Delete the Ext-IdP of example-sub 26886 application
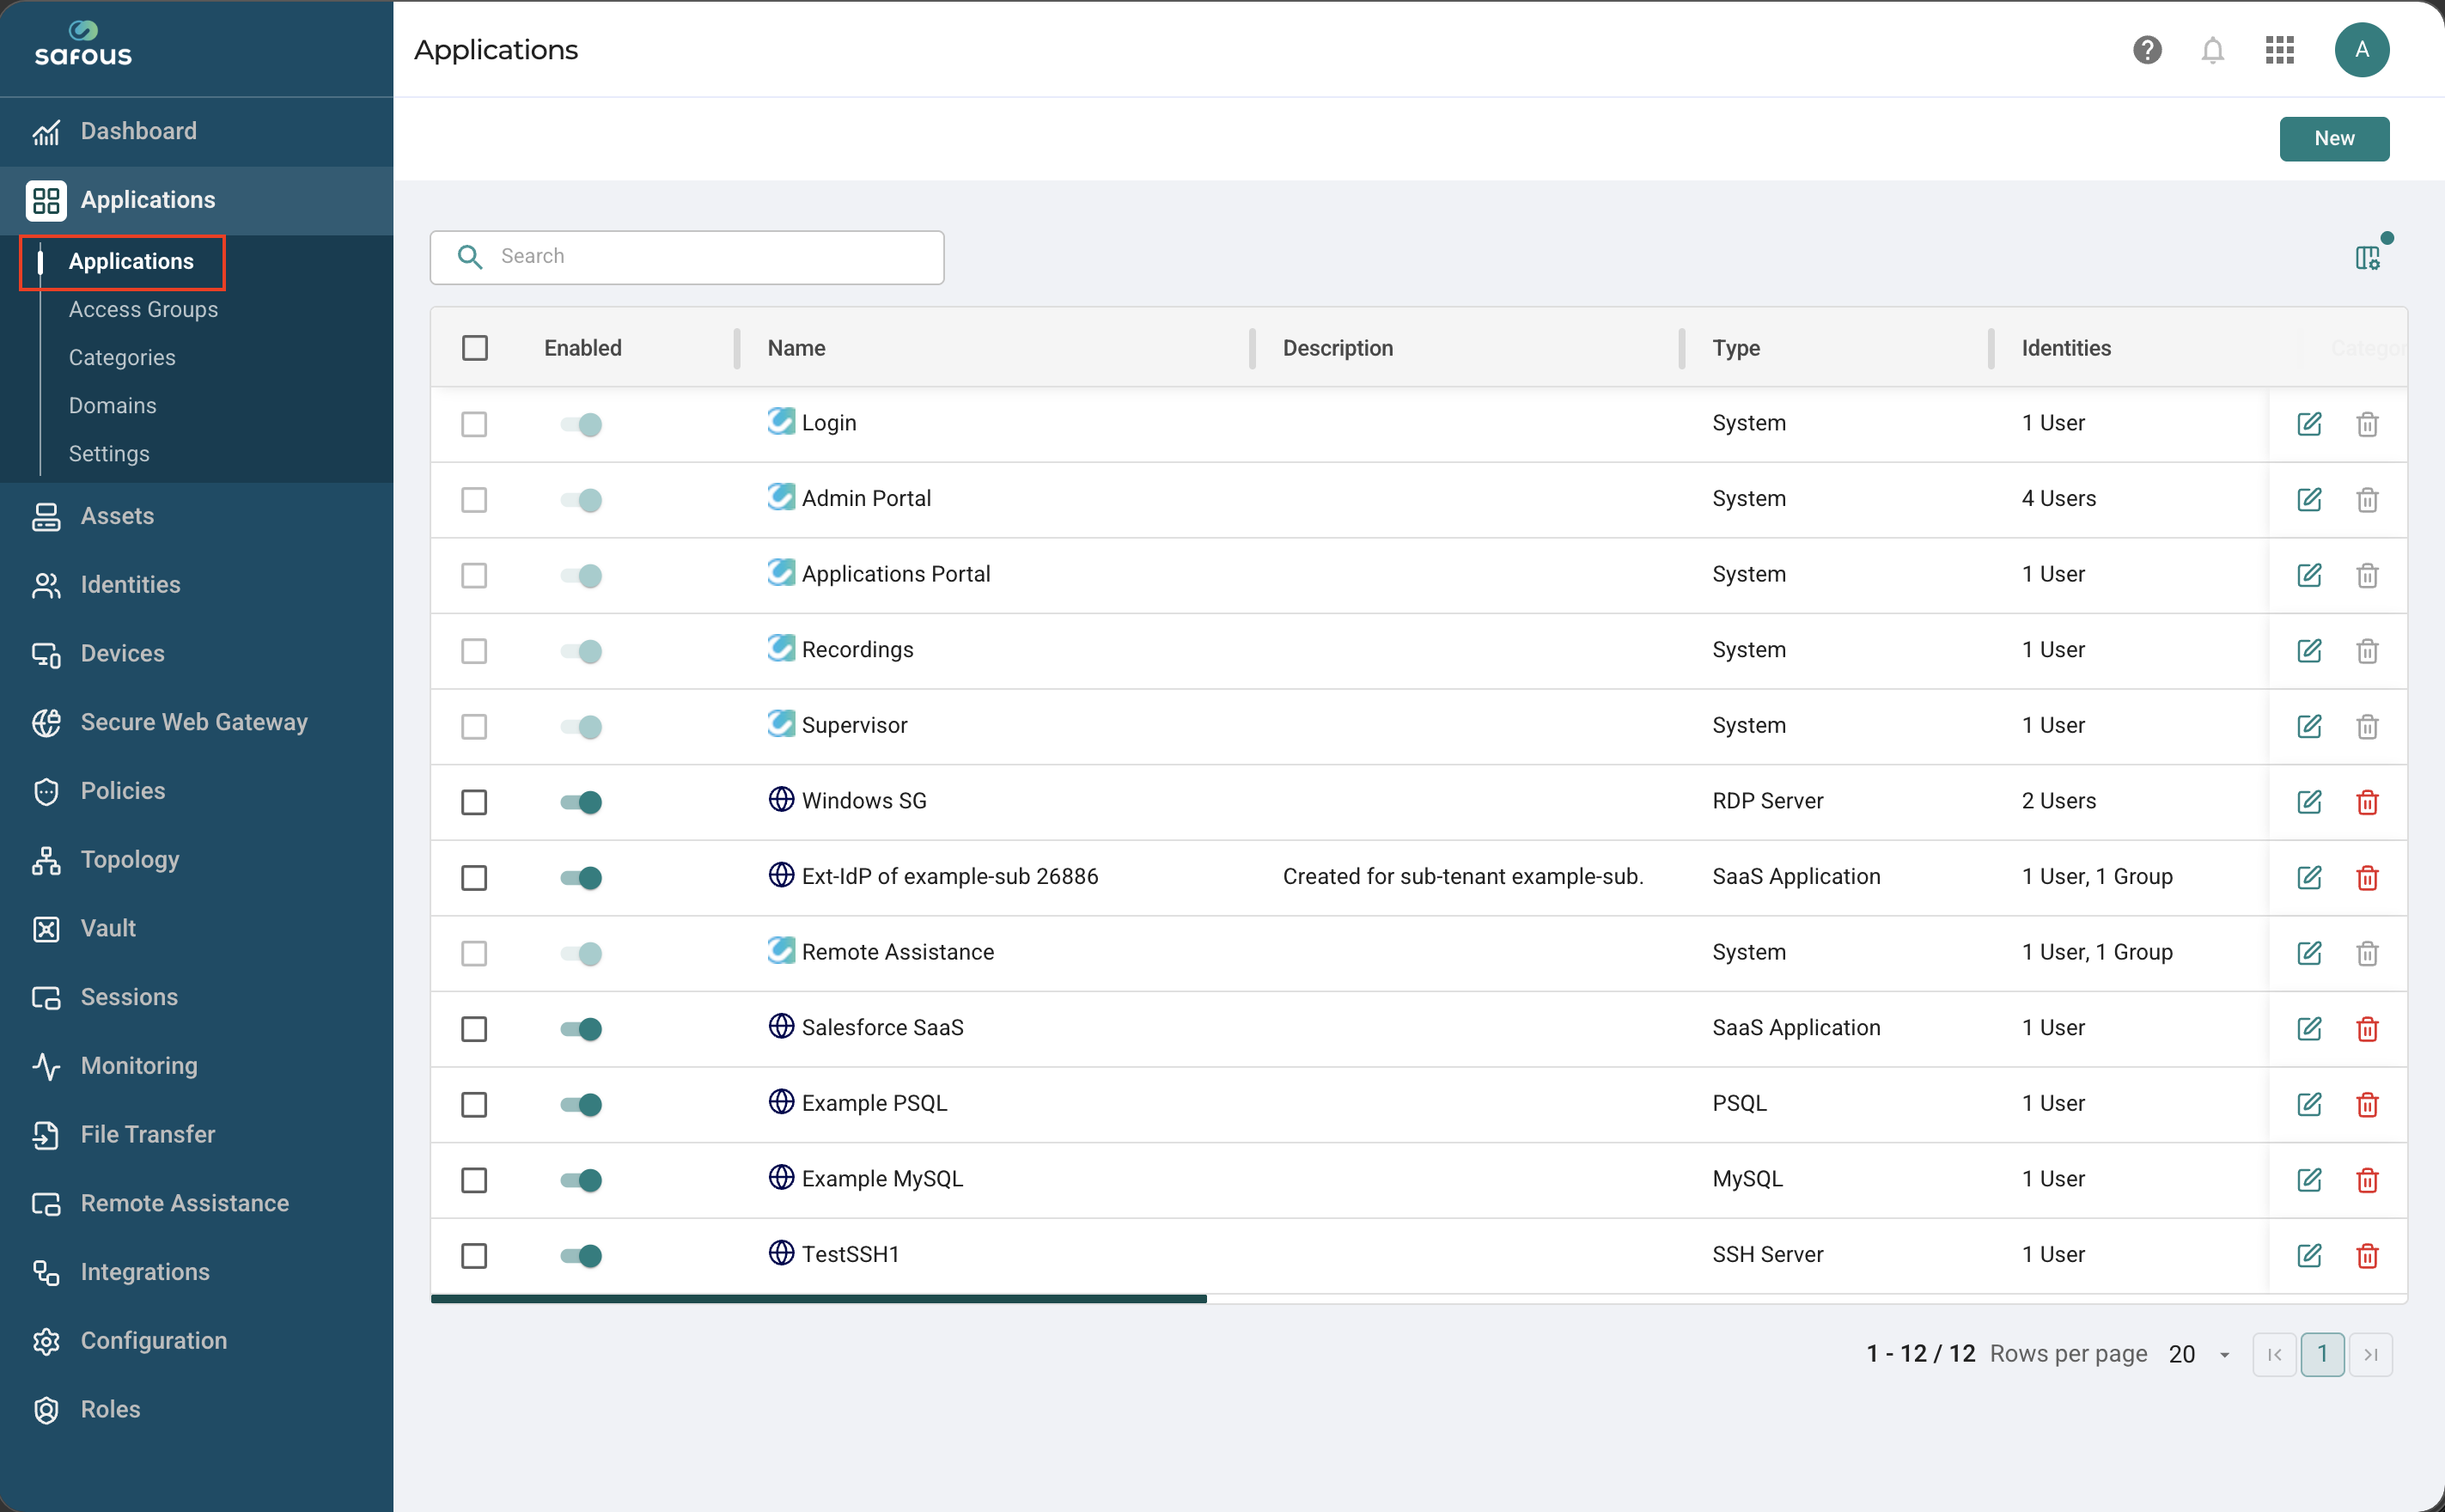Viewport: 2445px width, 1512px height. click(x=2366, y=878)
